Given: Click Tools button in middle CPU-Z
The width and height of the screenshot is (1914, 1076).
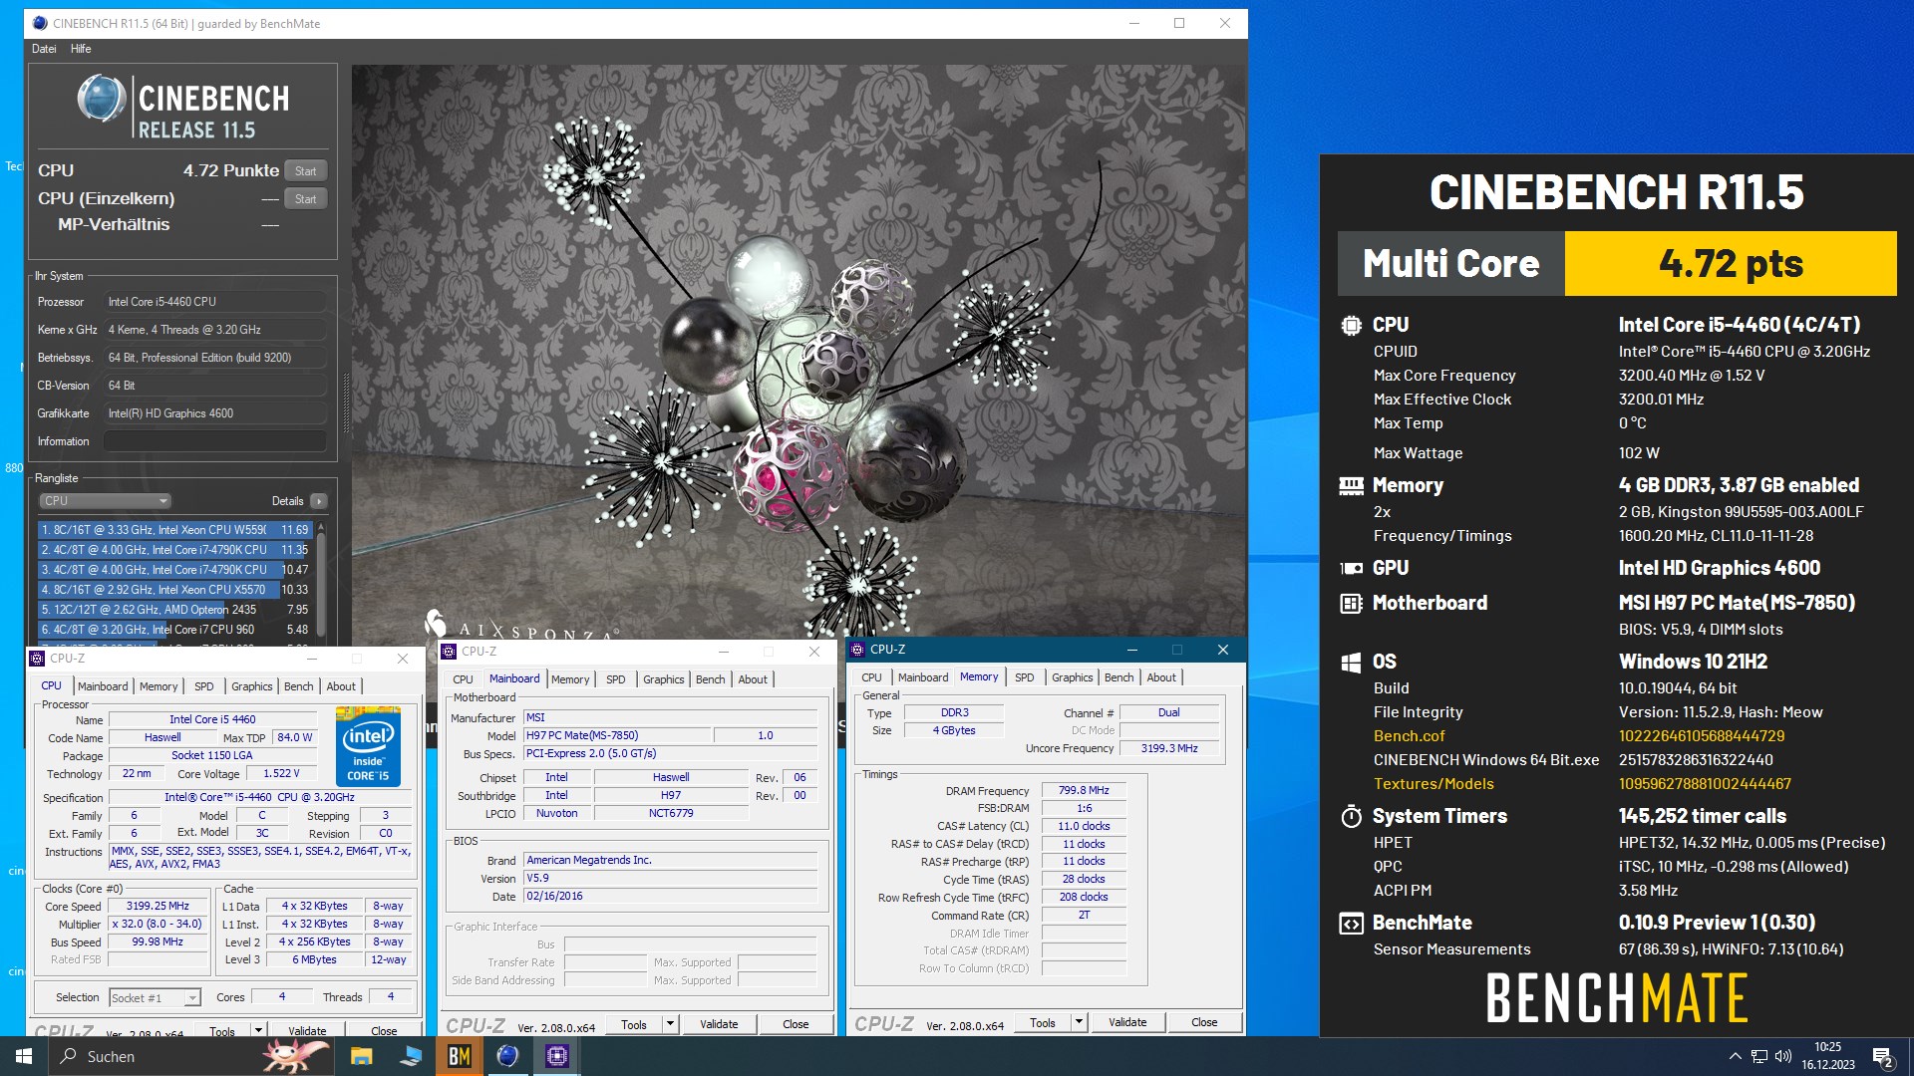Looking at the screenshot, I should [634, 1024].
